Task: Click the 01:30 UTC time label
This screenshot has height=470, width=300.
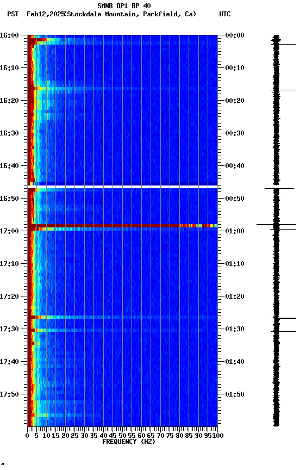Action: 235,330
